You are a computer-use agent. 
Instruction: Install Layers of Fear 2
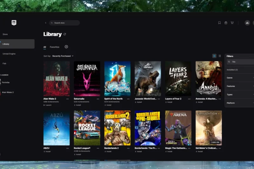[169, 102]
